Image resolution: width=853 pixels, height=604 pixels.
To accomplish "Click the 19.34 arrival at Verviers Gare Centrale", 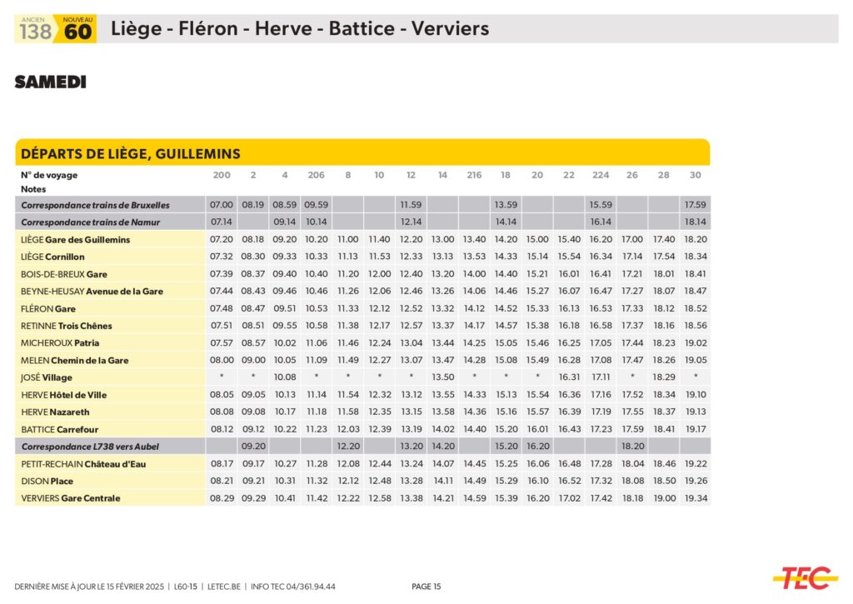I will click(x=695, y=498).
